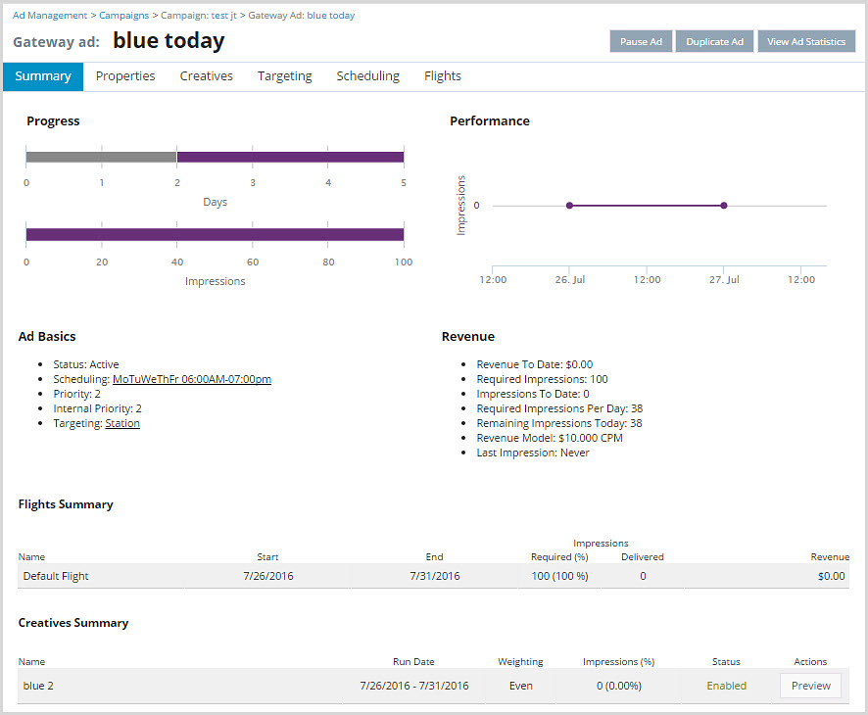This screenshot has height=715, width=868.
Task: Open the Station targeting link
Action: click(x=122, y=423)
